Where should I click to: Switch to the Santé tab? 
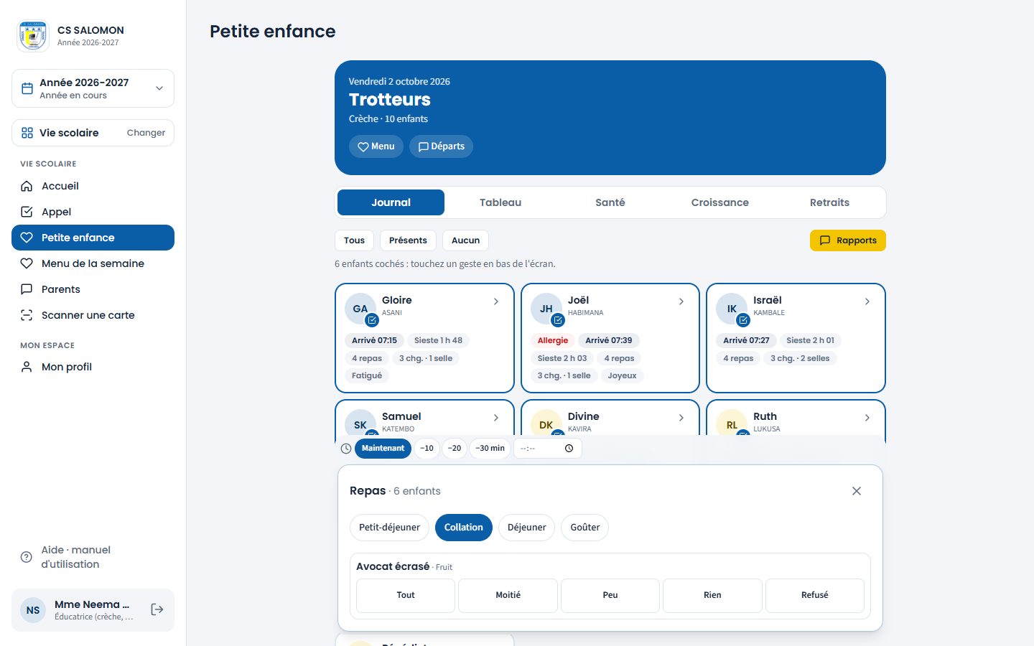tap(610, 202)
